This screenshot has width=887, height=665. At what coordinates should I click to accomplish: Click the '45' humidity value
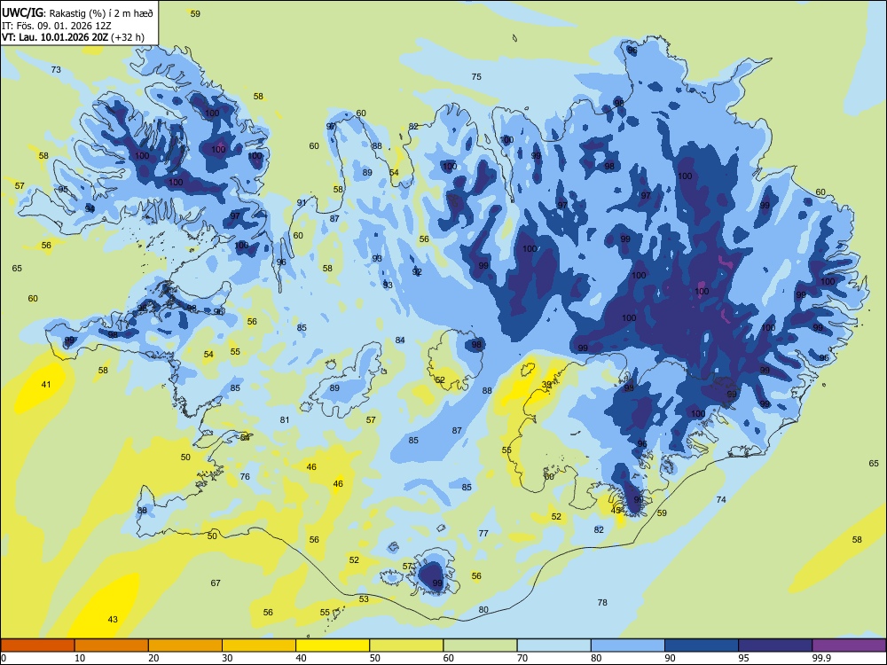pos(616,510)
